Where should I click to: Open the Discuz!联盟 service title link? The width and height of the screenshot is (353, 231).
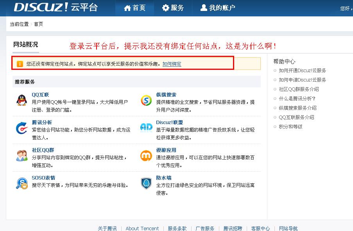click(170, 123)
